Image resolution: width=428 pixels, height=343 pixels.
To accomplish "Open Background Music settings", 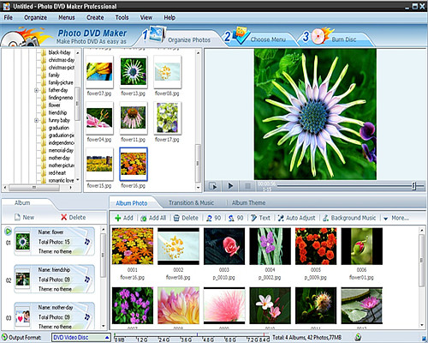I will click(349, 218).
